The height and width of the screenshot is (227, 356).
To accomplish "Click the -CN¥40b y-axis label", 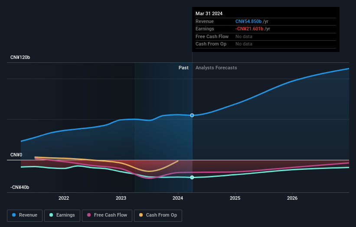I will point(20,187).
